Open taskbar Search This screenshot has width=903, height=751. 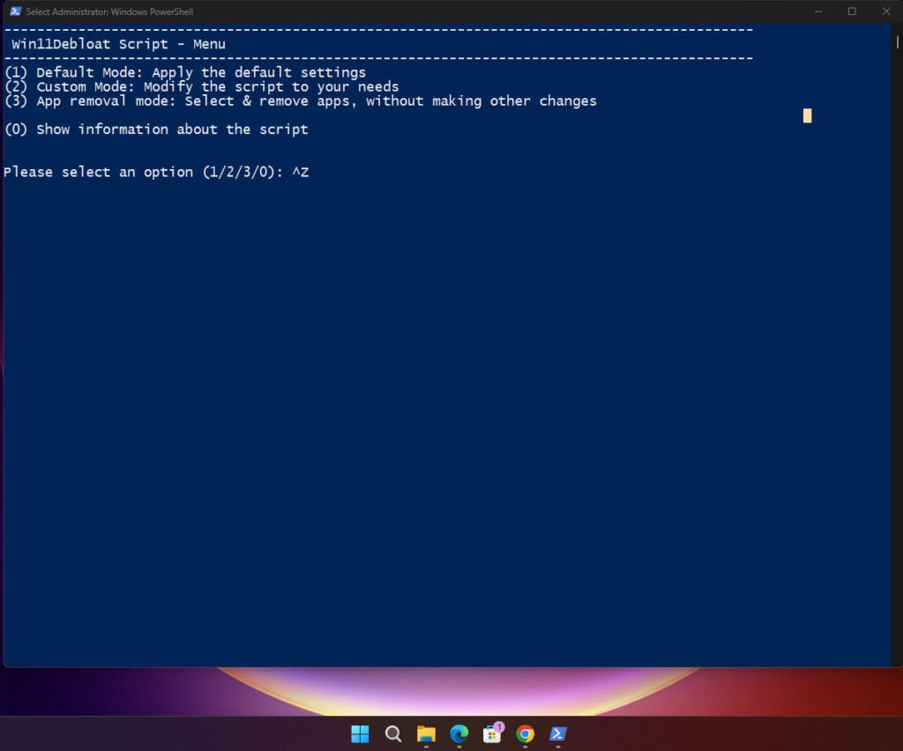393,733
